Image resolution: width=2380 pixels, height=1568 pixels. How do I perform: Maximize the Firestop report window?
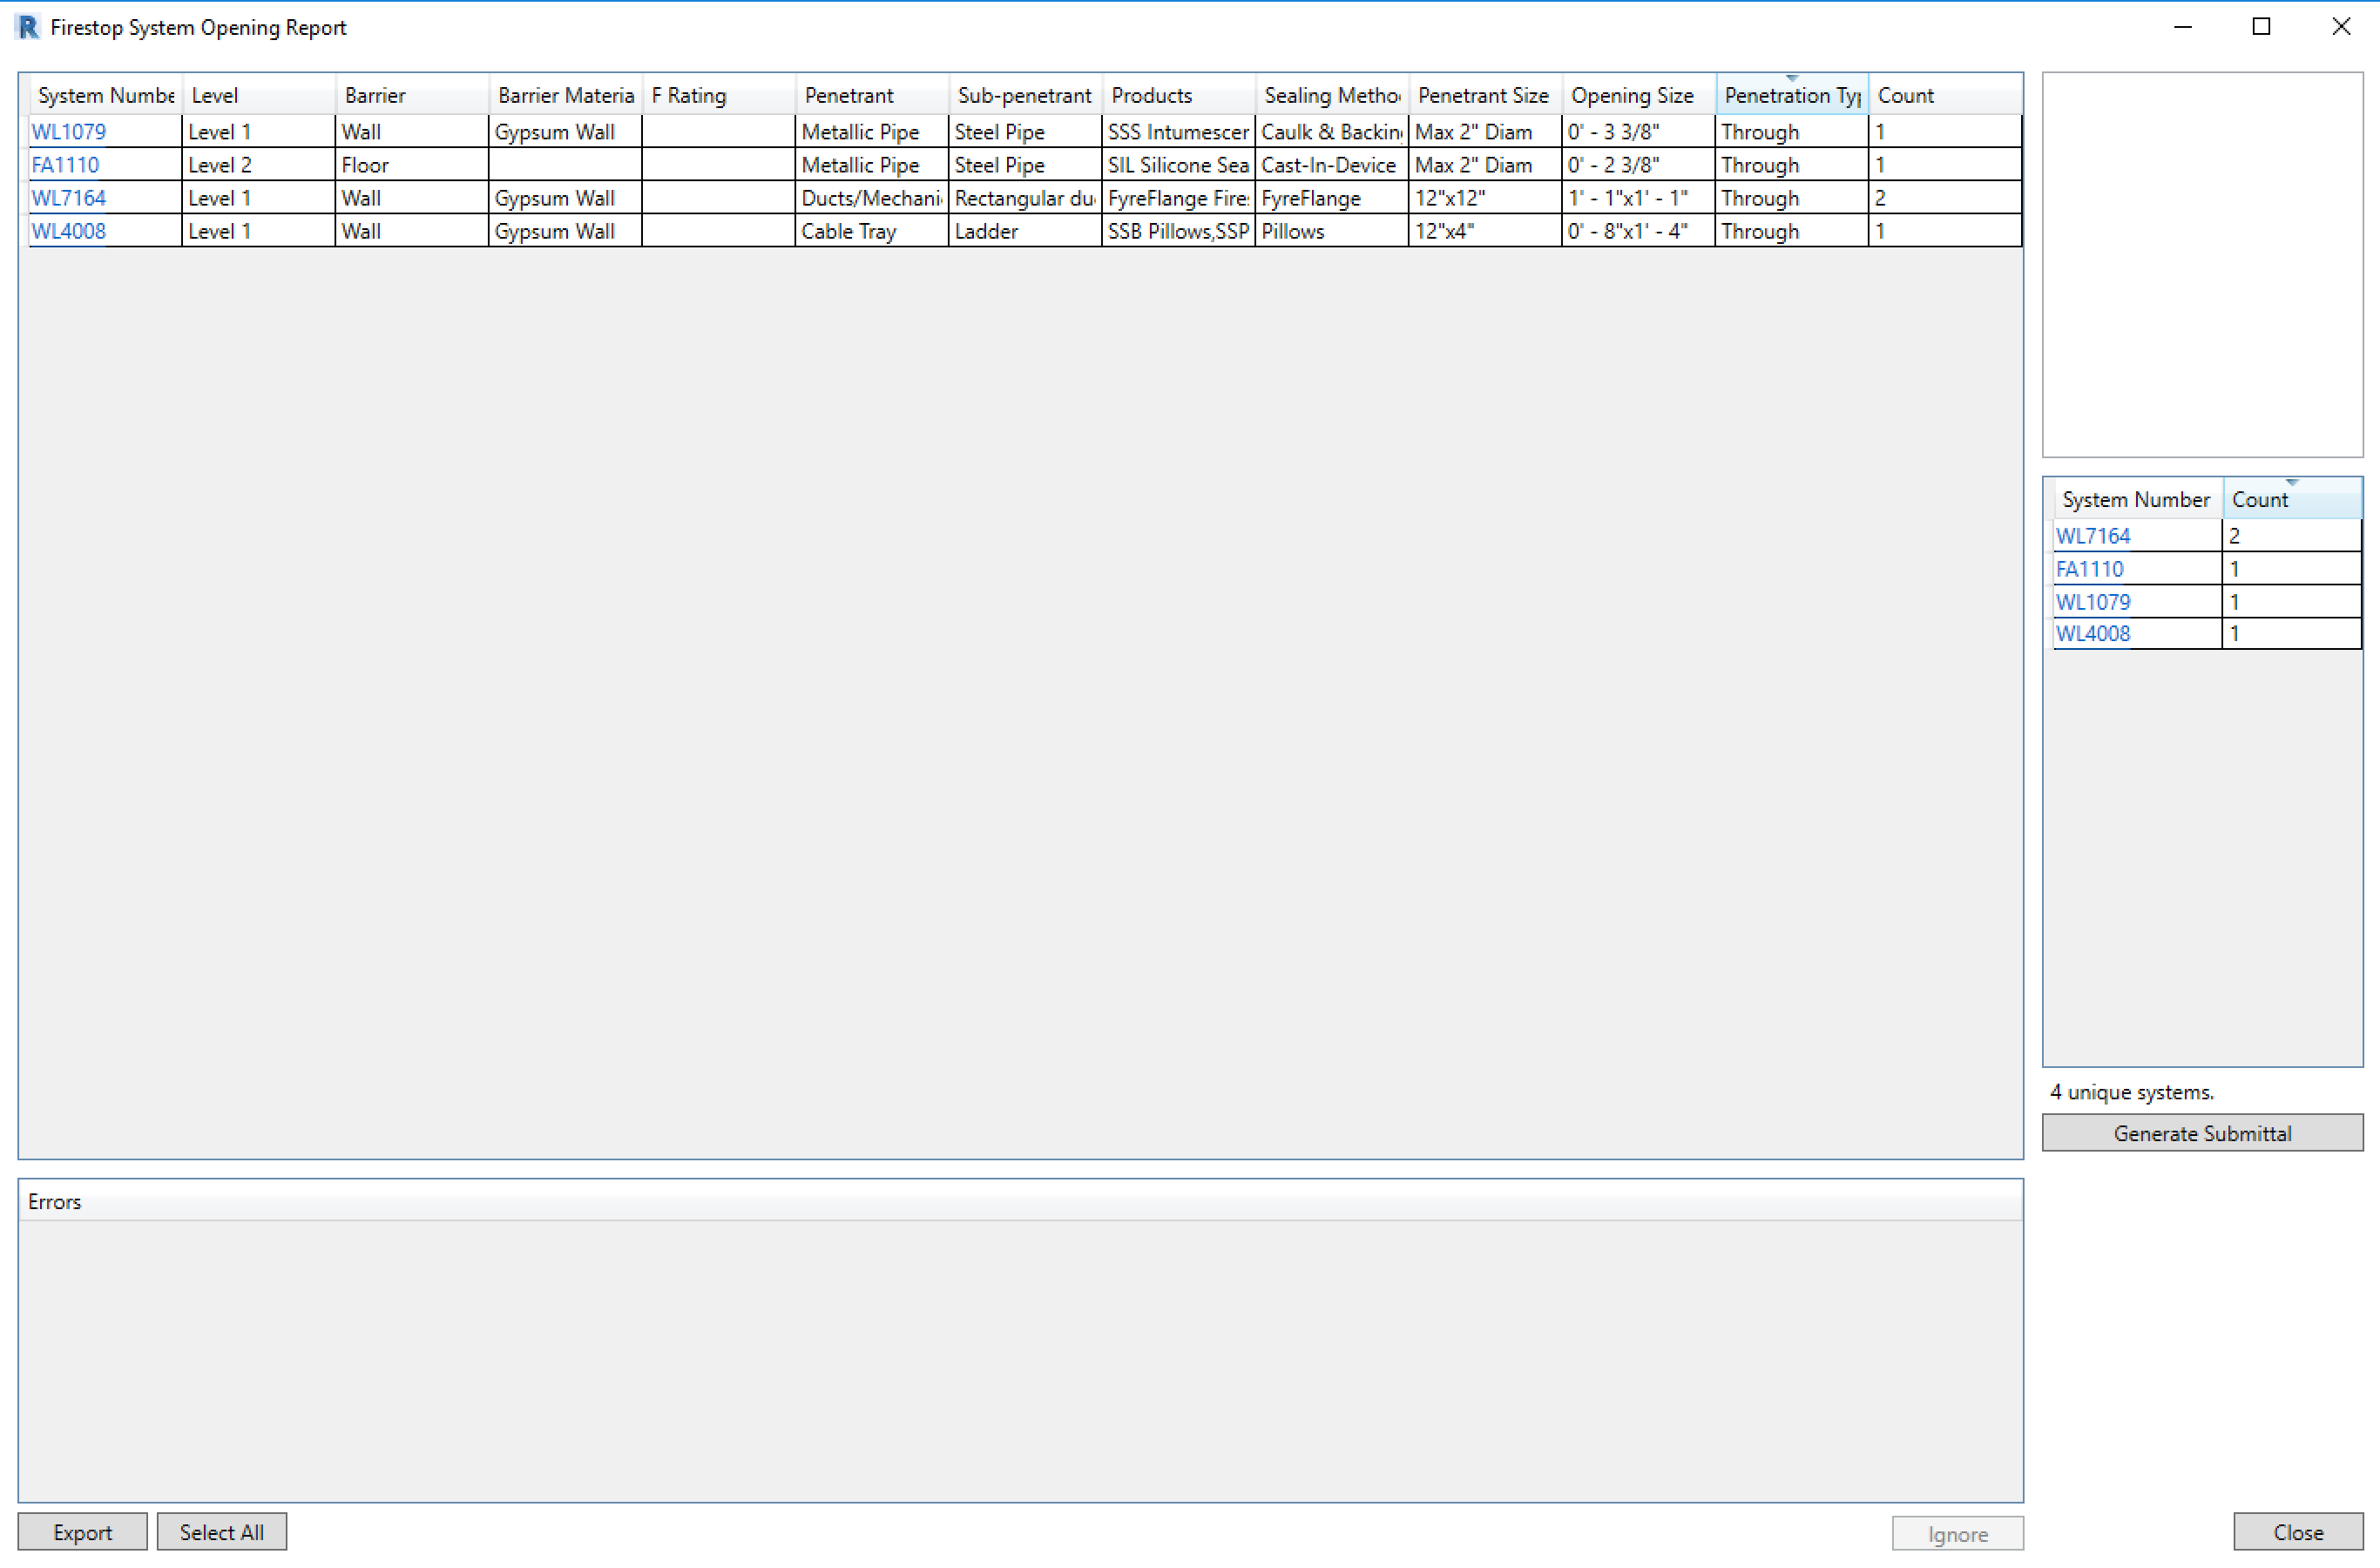click(2261, 27)
